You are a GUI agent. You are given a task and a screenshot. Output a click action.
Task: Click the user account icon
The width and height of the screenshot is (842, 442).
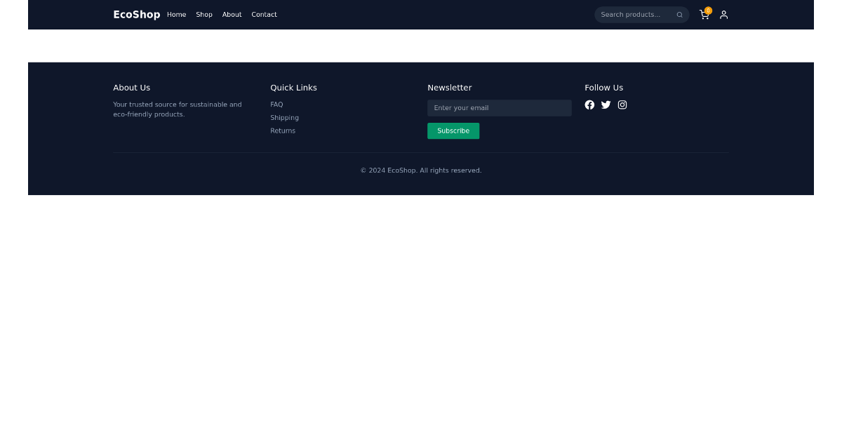tap(723, 14)
